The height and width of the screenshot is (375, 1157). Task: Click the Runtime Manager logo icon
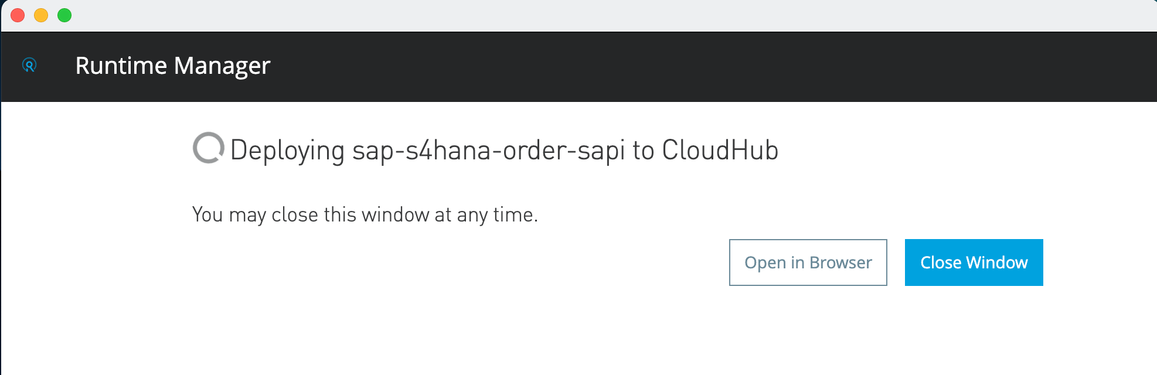[x=29, y=65]
